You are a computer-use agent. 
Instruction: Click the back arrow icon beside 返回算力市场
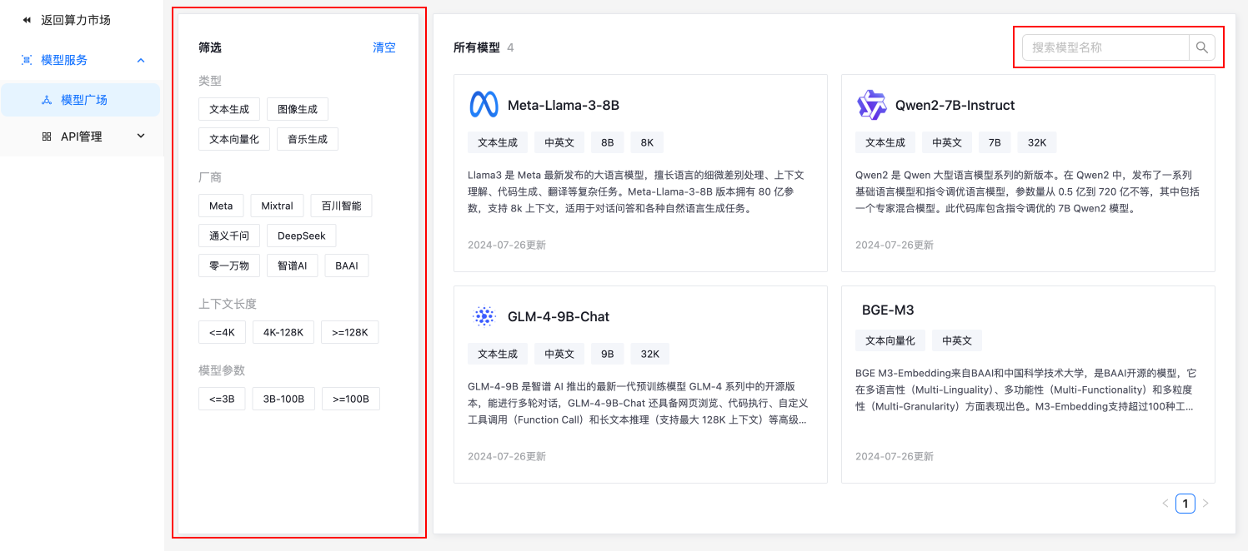point(27,20)
